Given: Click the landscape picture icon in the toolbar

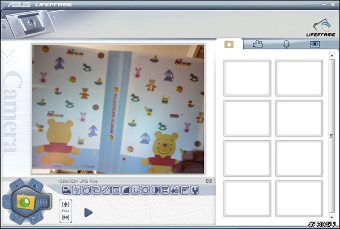Looking at the screenshot, I should pyautogui.click(x=67, y=190).
